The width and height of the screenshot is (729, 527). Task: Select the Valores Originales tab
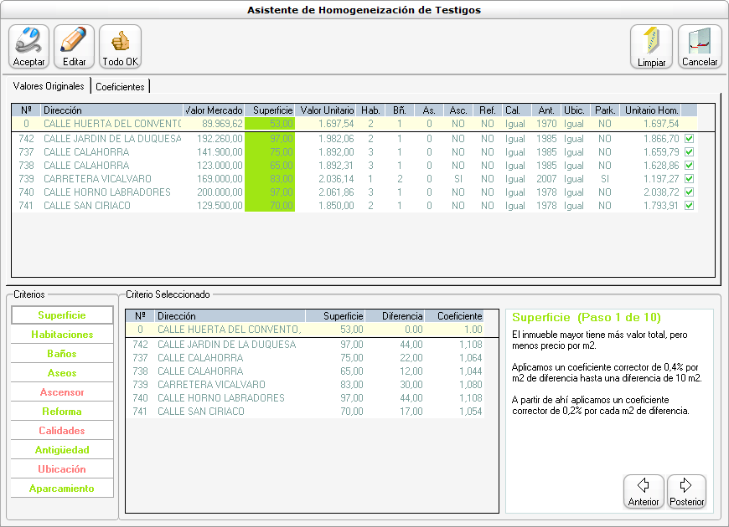(49, 86)
